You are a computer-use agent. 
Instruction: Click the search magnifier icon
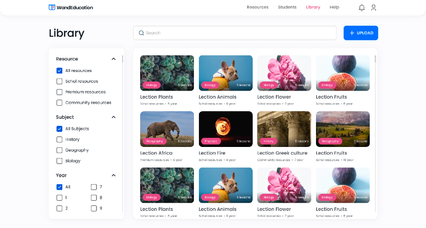[x=141, y=33]
